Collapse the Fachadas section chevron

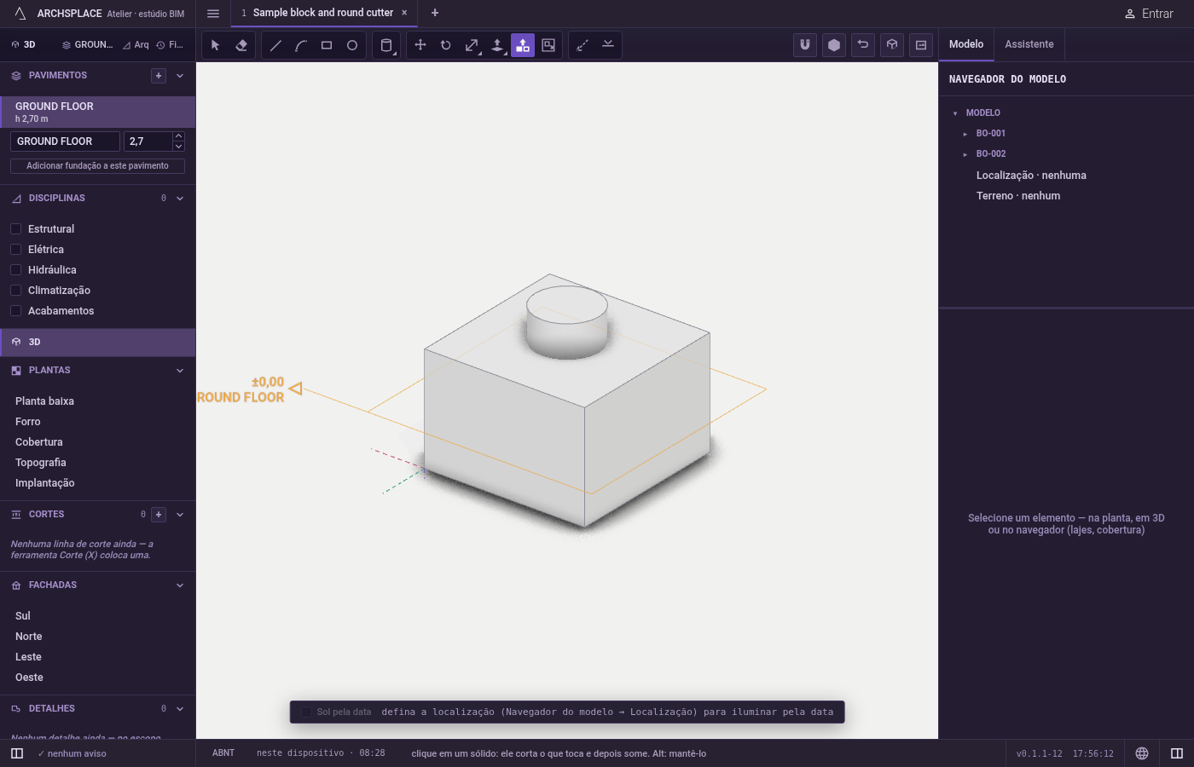pyautogui.click(x=180, y=585)
